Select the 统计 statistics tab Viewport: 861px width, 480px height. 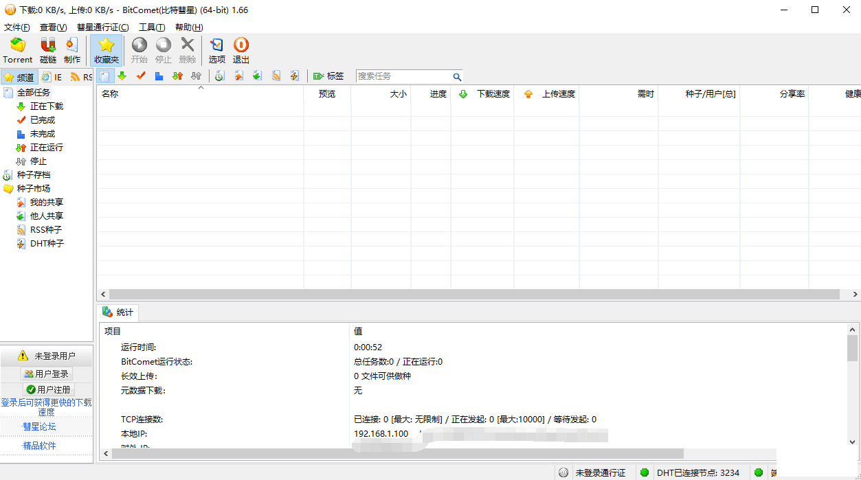pyautogui.click(x=118, y=312)
